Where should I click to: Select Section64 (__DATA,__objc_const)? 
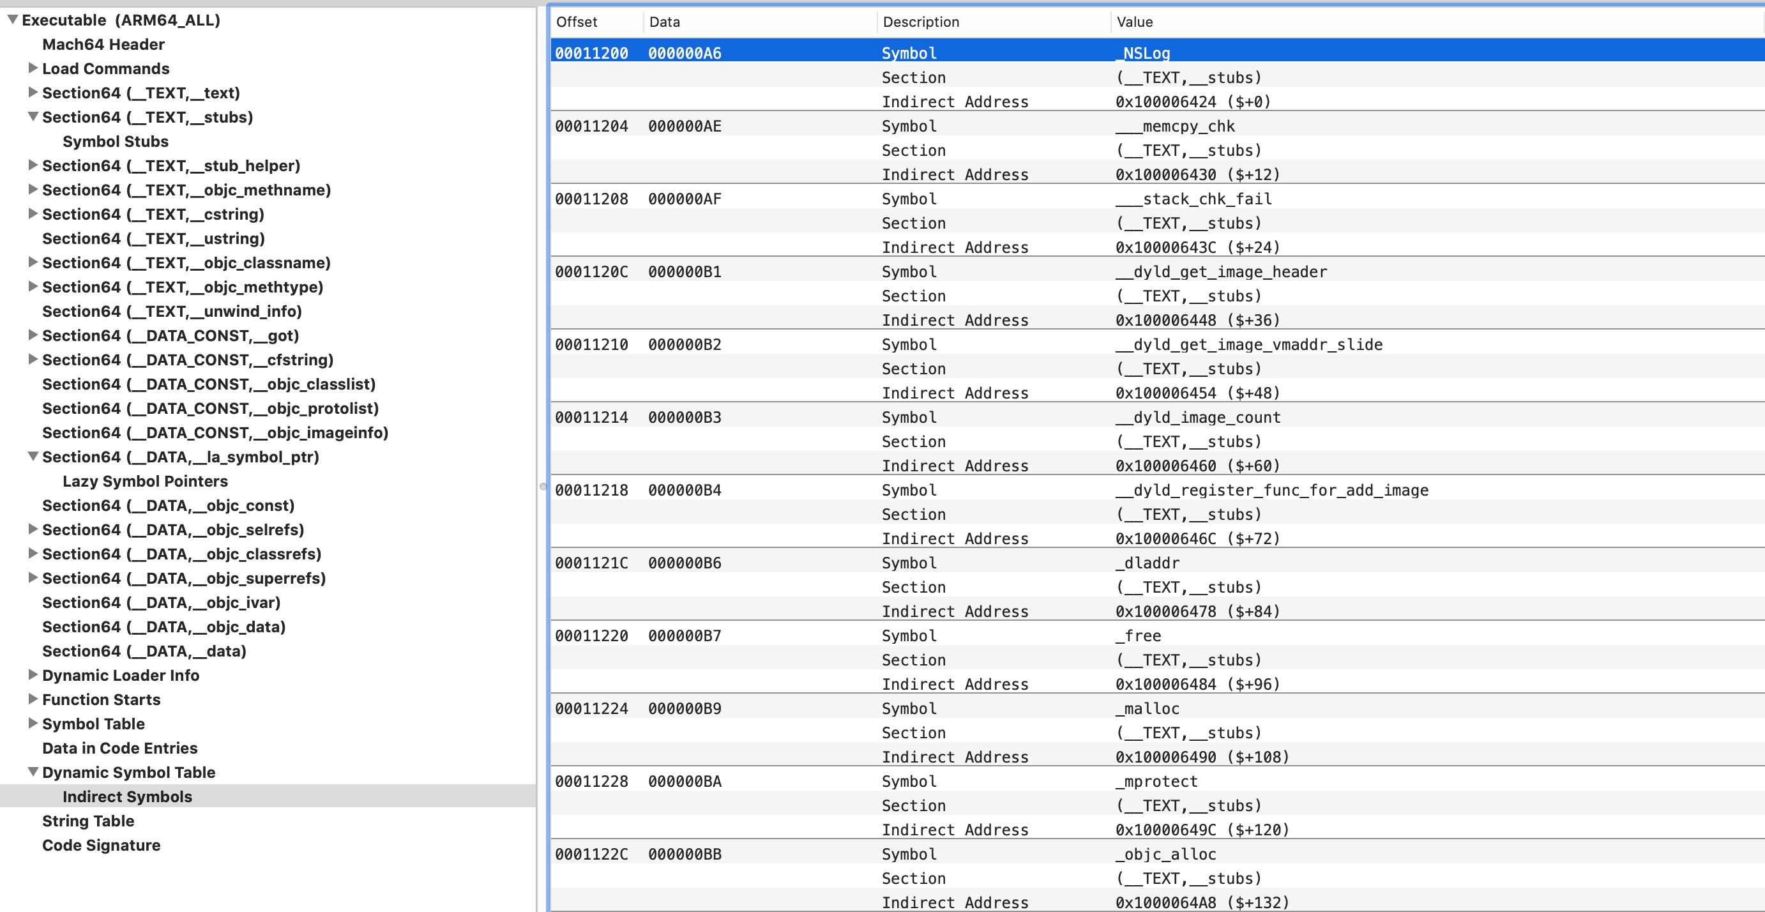click(x=169, y=506)
